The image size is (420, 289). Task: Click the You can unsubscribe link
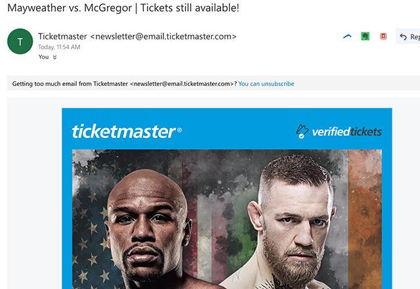[x=266, y=83]
